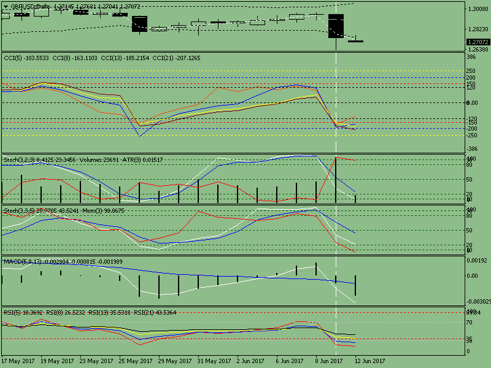Click the 70 level on RSI scale
The image size is (491, 368).
click(470, 323)
